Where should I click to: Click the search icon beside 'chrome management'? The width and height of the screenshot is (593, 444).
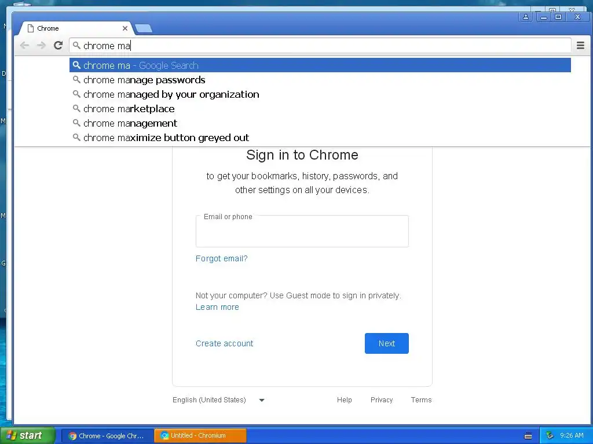tap(76, 123)
